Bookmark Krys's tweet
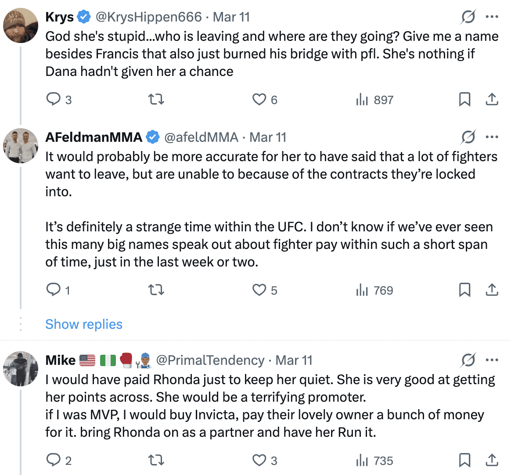Image resolution: width=511 pixels, height=475 pixels. click(464, 100)
